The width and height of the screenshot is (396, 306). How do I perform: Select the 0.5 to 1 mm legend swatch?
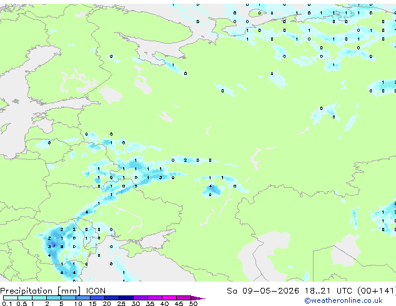tap(25, 298)
